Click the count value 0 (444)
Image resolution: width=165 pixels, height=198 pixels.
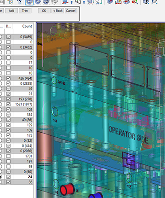27,146
